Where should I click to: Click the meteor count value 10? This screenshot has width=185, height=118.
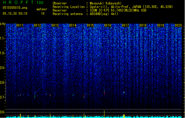[x=43, y=14]
